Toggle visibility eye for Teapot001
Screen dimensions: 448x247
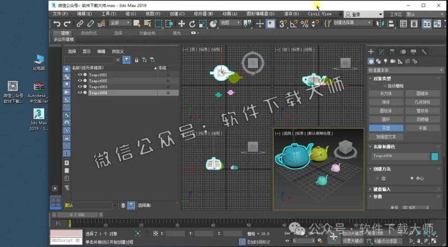coord(80,74)
